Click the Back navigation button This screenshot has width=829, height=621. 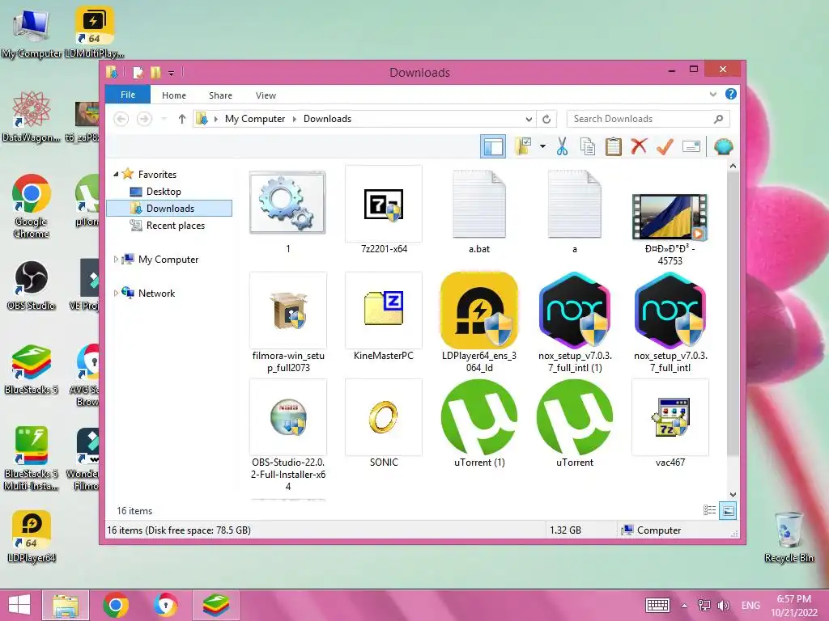click(x=121, y=119)
